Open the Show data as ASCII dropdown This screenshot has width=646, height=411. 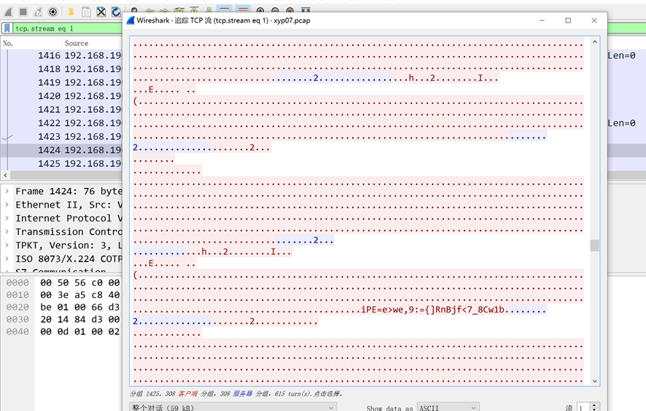[x=448, y=408]
